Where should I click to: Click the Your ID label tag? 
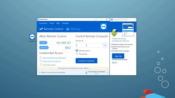coord(43,43)
